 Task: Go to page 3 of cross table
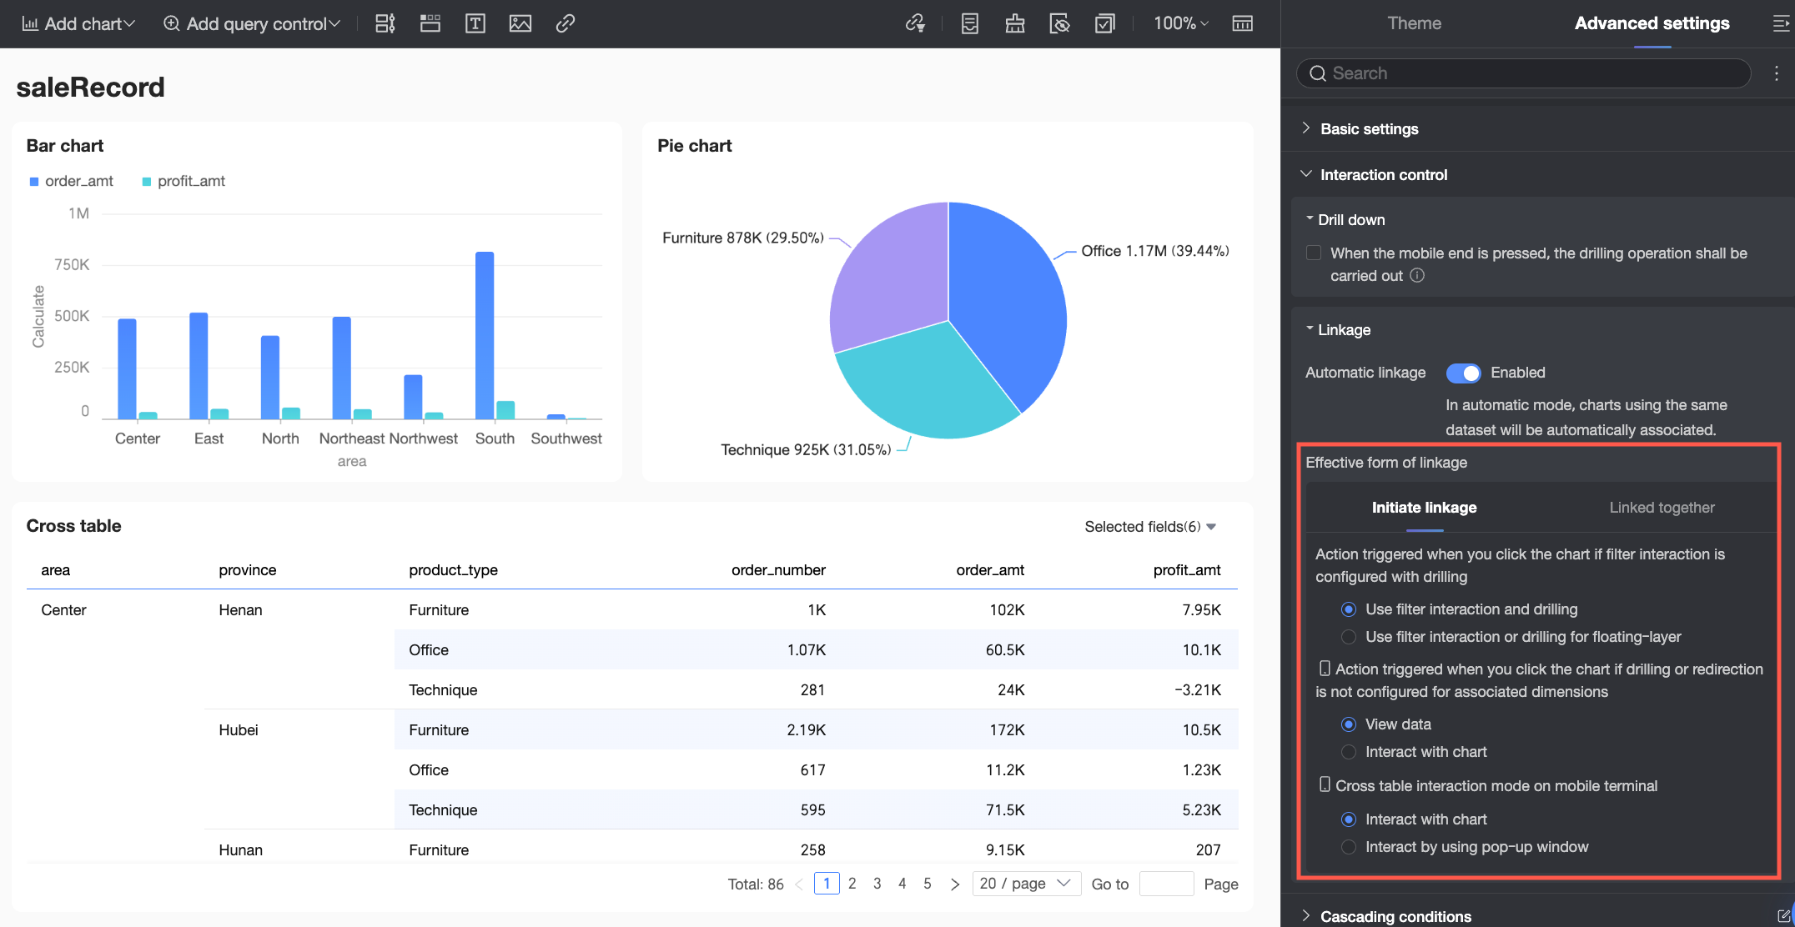point(877,884)
